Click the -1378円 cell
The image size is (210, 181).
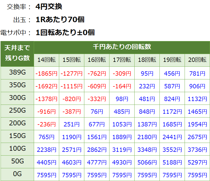point(46,98)
